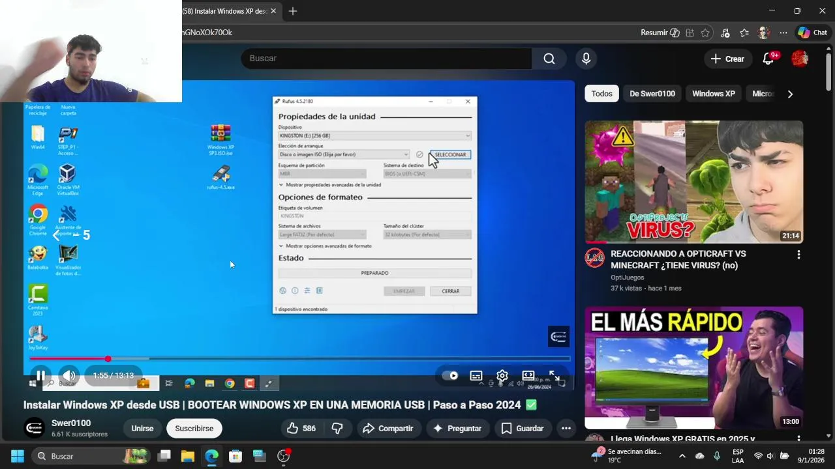Dislike the video with thumbs down
Viewport: 835px width, 469px height.
tap(337, 428)
